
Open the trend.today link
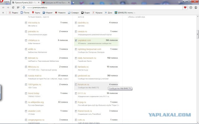coord(34,93)
